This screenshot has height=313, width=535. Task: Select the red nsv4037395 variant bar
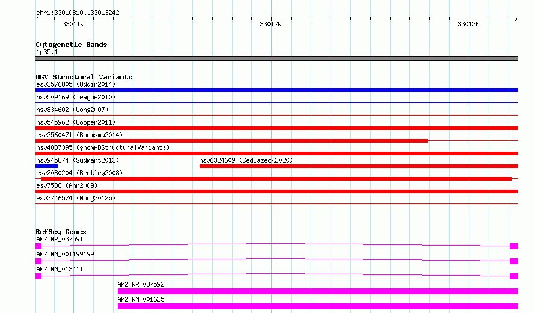tap(277, 153)
